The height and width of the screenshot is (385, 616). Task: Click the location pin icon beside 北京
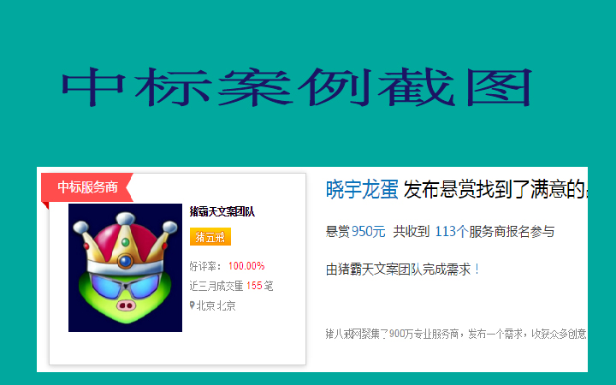point(192,305)
